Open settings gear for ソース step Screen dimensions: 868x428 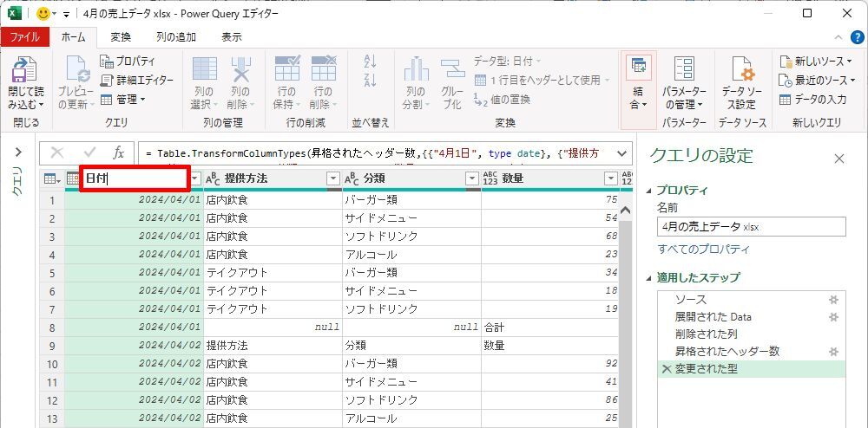833,299
